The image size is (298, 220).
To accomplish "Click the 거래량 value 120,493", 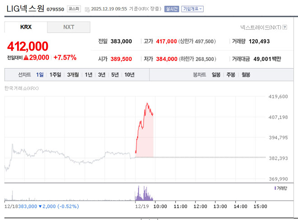I will [259, 41].
